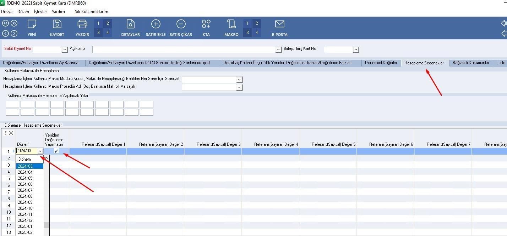The image size is (507, 236).
Task: Expand the Birleştirilmiş Kart No dropdown
Action: (356, 50)
